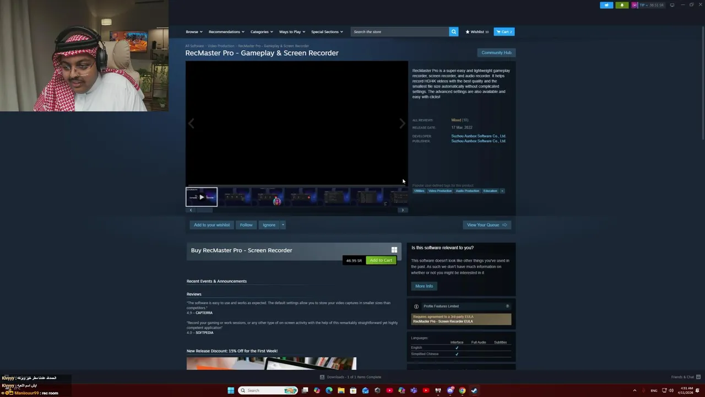Show next media with right arrow

tap(402, 124)
